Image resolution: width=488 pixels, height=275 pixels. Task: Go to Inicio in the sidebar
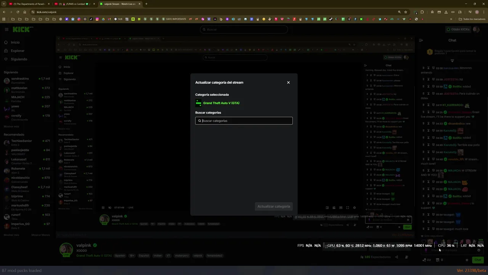pos(12,42)
